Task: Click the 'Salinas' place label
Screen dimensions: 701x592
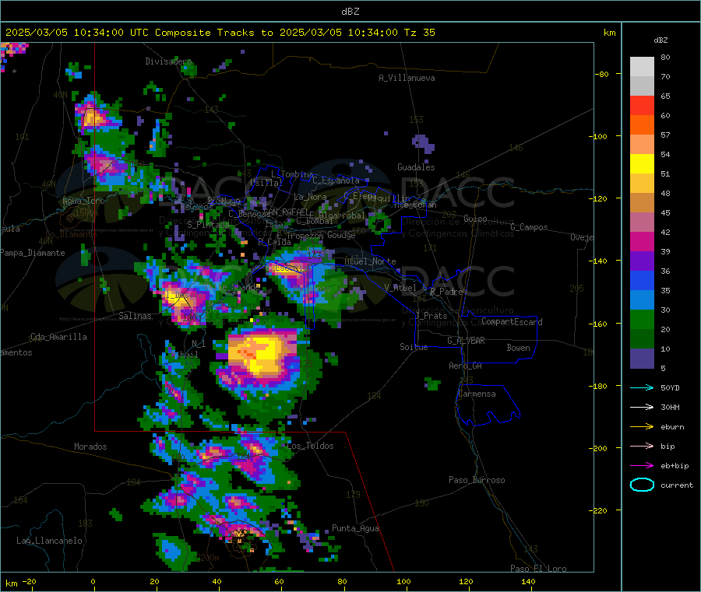Action: tap(135, 316)
